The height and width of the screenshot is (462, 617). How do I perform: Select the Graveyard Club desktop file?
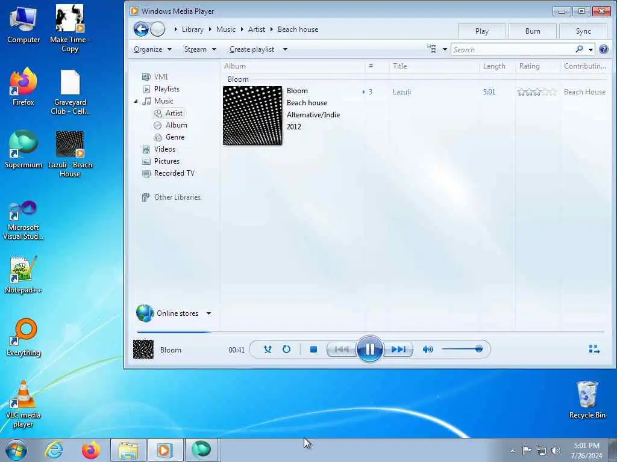pos(70,92)
